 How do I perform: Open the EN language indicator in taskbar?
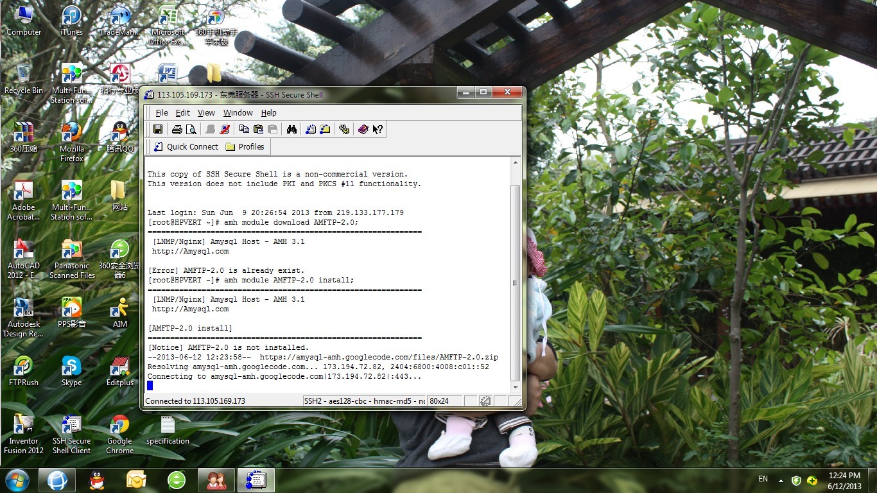[763, 479]
